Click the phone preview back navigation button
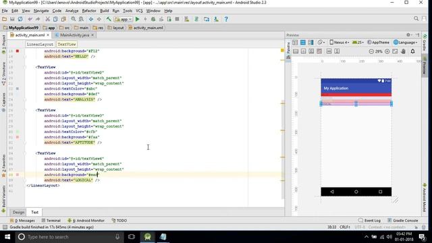 click(x=332, y=192)
